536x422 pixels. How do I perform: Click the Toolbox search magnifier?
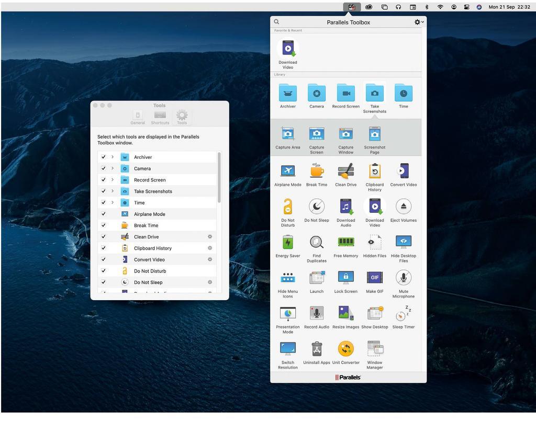pyautogui.click(x=276, y=22)
